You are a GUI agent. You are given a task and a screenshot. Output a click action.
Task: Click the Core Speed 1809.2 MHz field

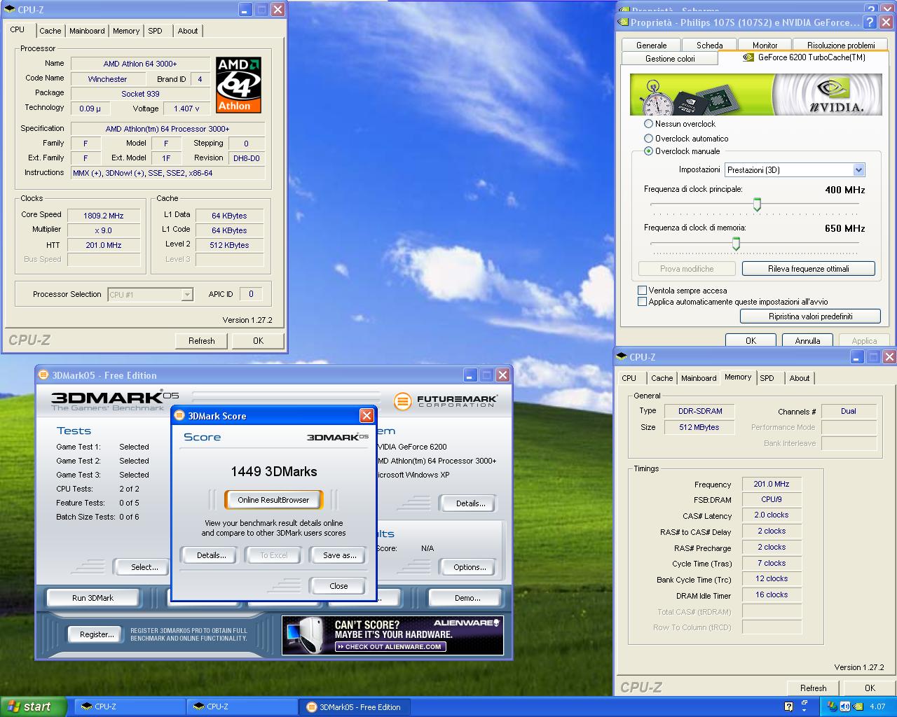pos(104,216)
